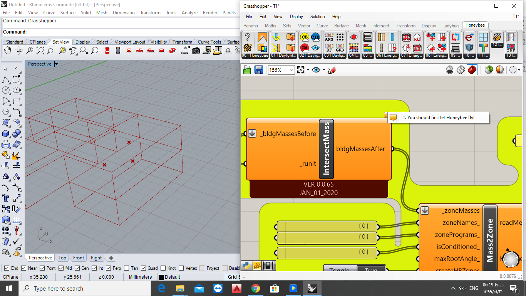Click the Boolean Toggle True button
The image size is (526, 296).
[x=371, y=269]
